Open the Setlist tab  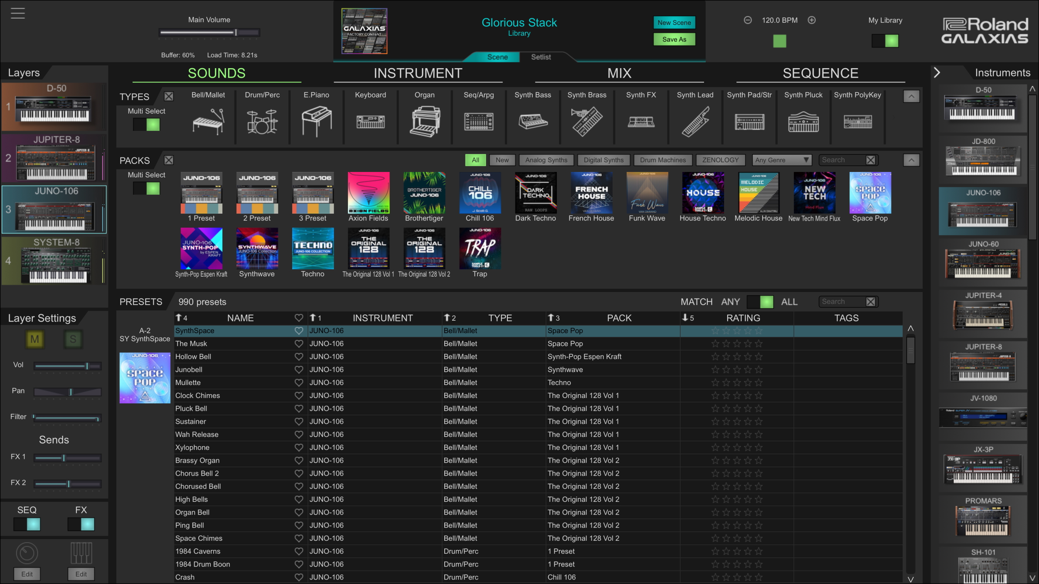click(541, 57)
